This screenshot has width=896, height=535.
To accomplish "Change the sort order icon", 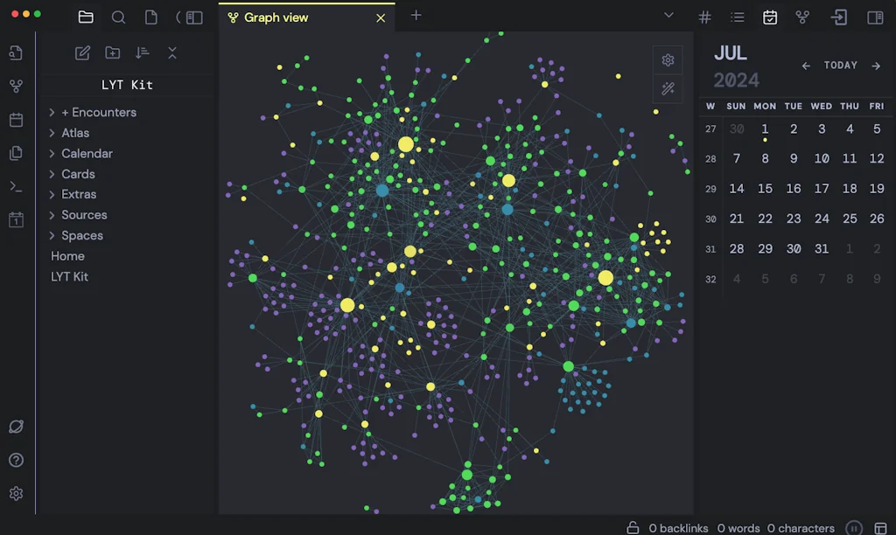I will (143, 53).
